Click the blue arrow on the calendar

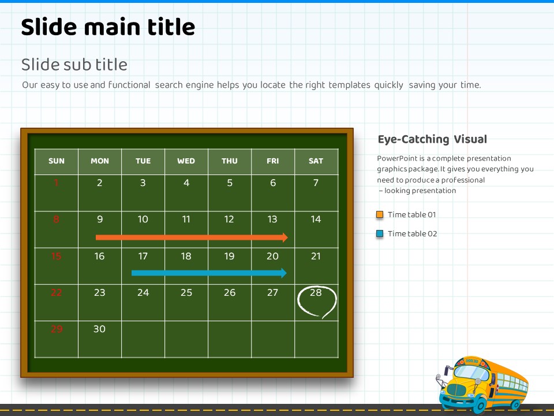click(x=209, y=273)
